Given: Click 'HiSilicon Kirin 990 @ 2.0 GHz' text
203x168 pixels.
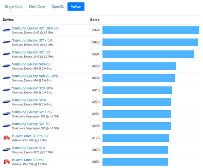Looking at the screenshot, I should click(30, 140).
